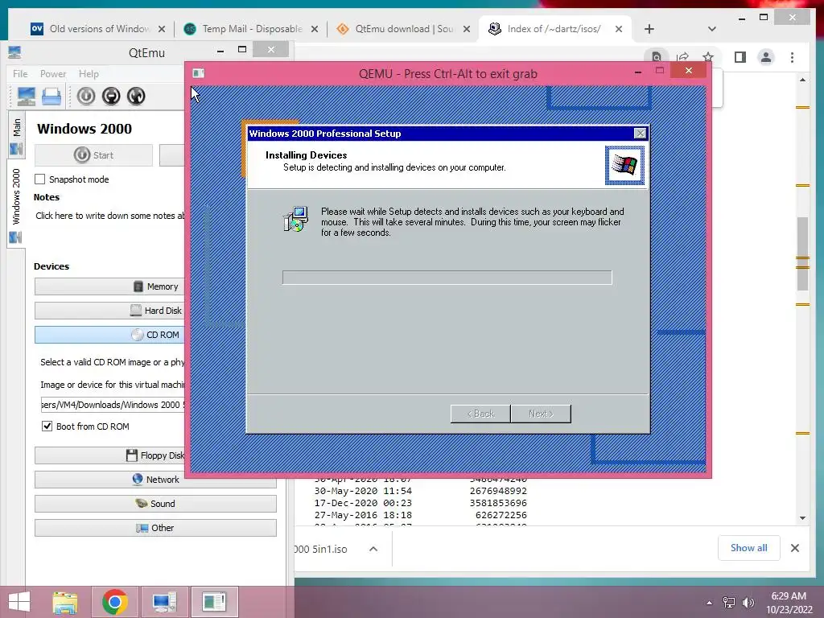The height and width of the screenshot is (618, 824).
Task: Switch to Temp Mail browser tab
Action: [243, 29]
